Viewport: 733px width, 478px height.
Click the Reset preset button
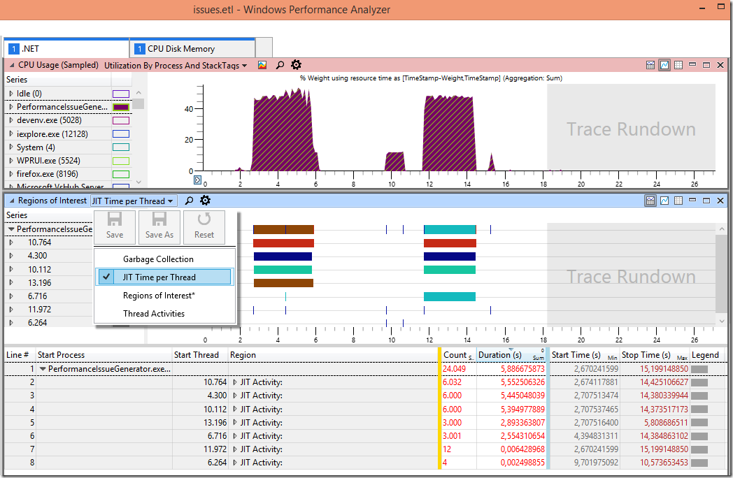pos(204,226)
